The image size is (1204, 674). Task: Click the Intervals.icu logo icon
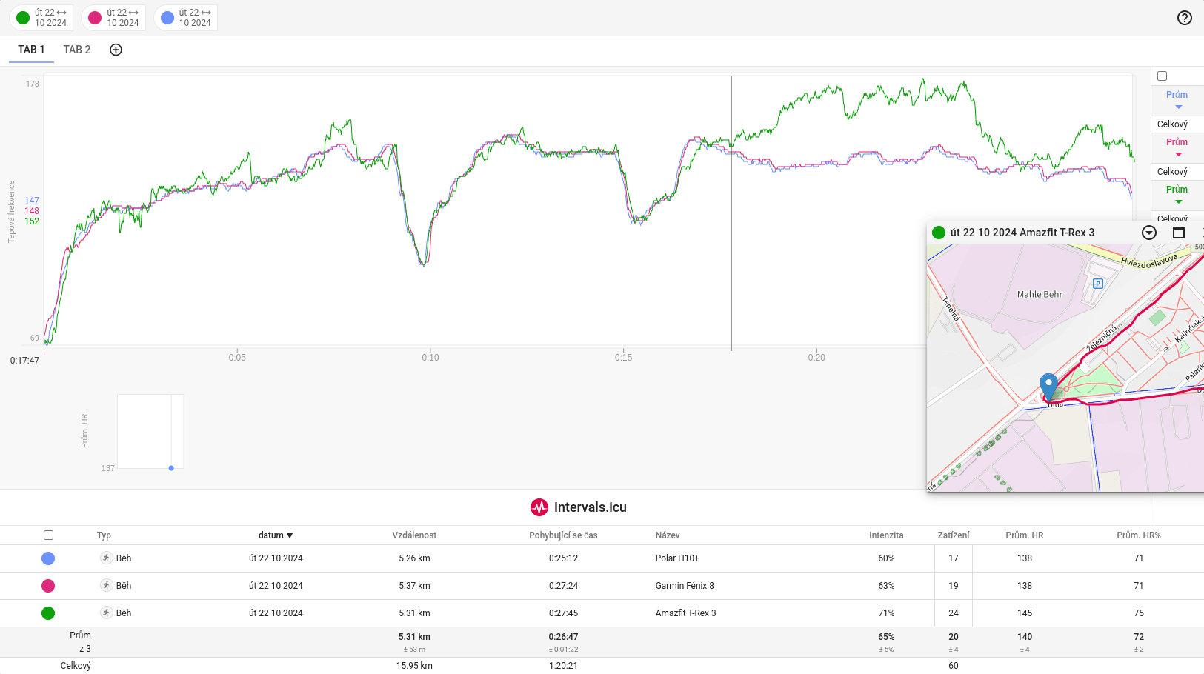click(539, 507)
